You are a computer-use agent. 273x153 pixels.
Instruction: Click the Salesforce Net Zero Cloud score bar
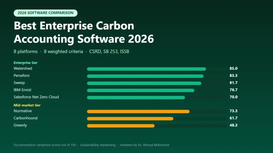[x=136, y=97]
